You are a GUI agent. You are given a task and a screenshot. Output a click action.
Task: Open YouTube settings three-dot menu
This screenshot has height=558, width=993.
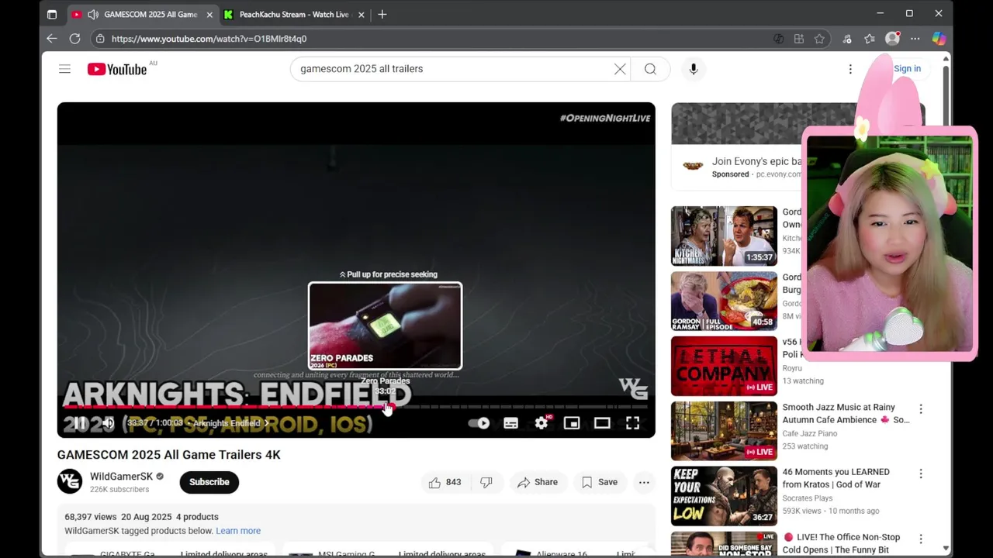(850, 69)
